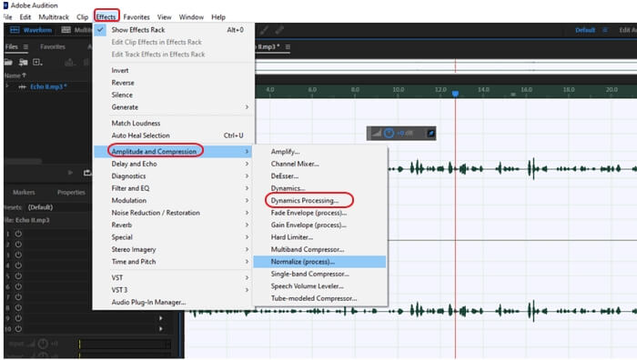The width and height of the screenshot is (637, 360).
Task: Open the Favorites menu
Action: [x=136, y=17]
